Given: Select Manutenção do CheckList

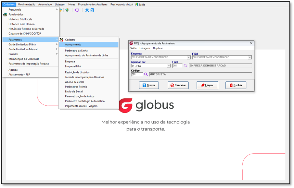Looking at the screenshot, I should [x=31, y=59].
